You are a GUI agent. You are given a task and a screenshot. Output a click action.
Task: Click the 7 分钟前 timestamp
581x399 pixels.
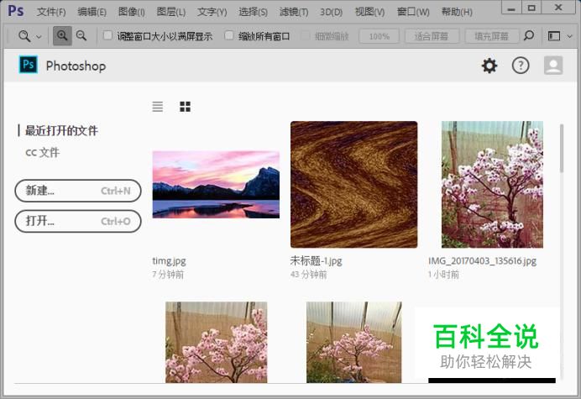click(x=168, y=275)
